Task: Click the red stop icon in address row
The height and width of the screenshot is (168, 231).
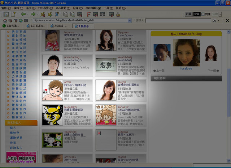Action: pyautogui.click(x=16, y=21)
